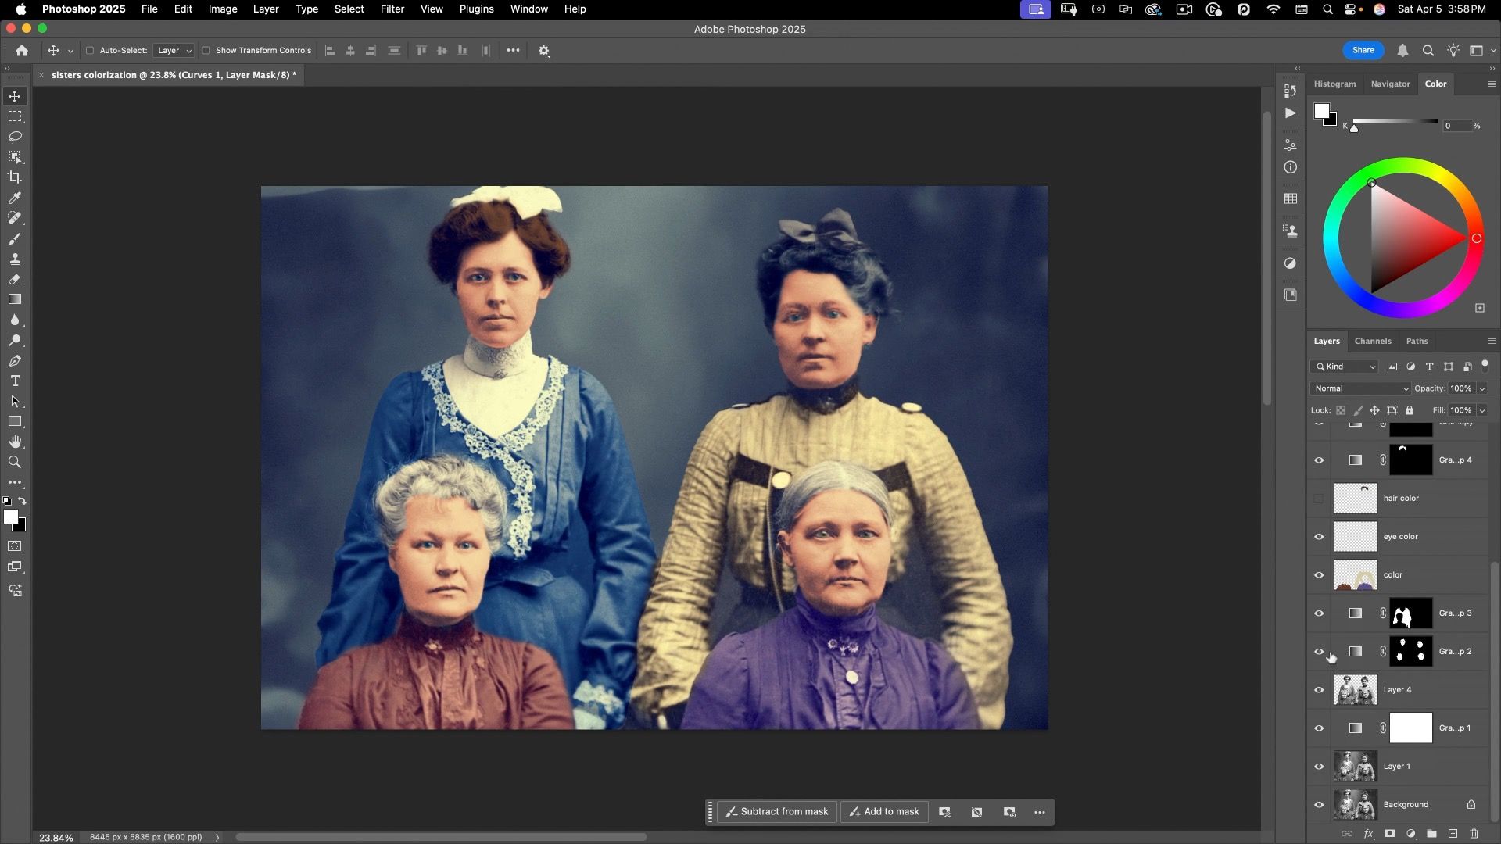1501x844 pixels.
Task: Select the Lasso tool
Action: click(15, 137)
